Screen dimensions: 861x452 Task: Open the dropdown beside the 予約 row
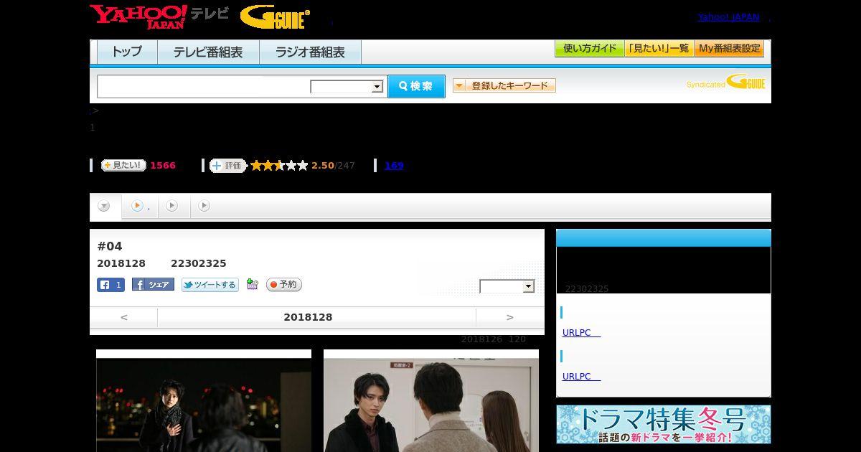click(x=507, y=286)
